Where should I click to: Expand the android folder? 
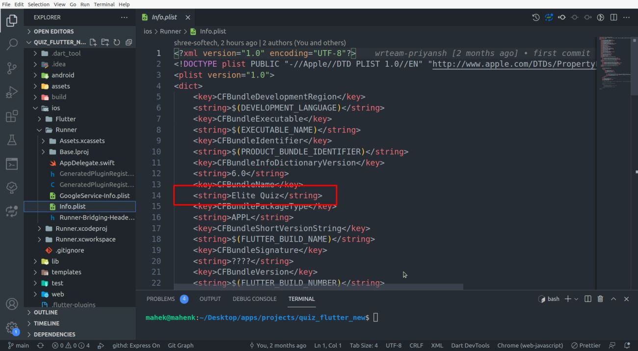tap(63, 75)
